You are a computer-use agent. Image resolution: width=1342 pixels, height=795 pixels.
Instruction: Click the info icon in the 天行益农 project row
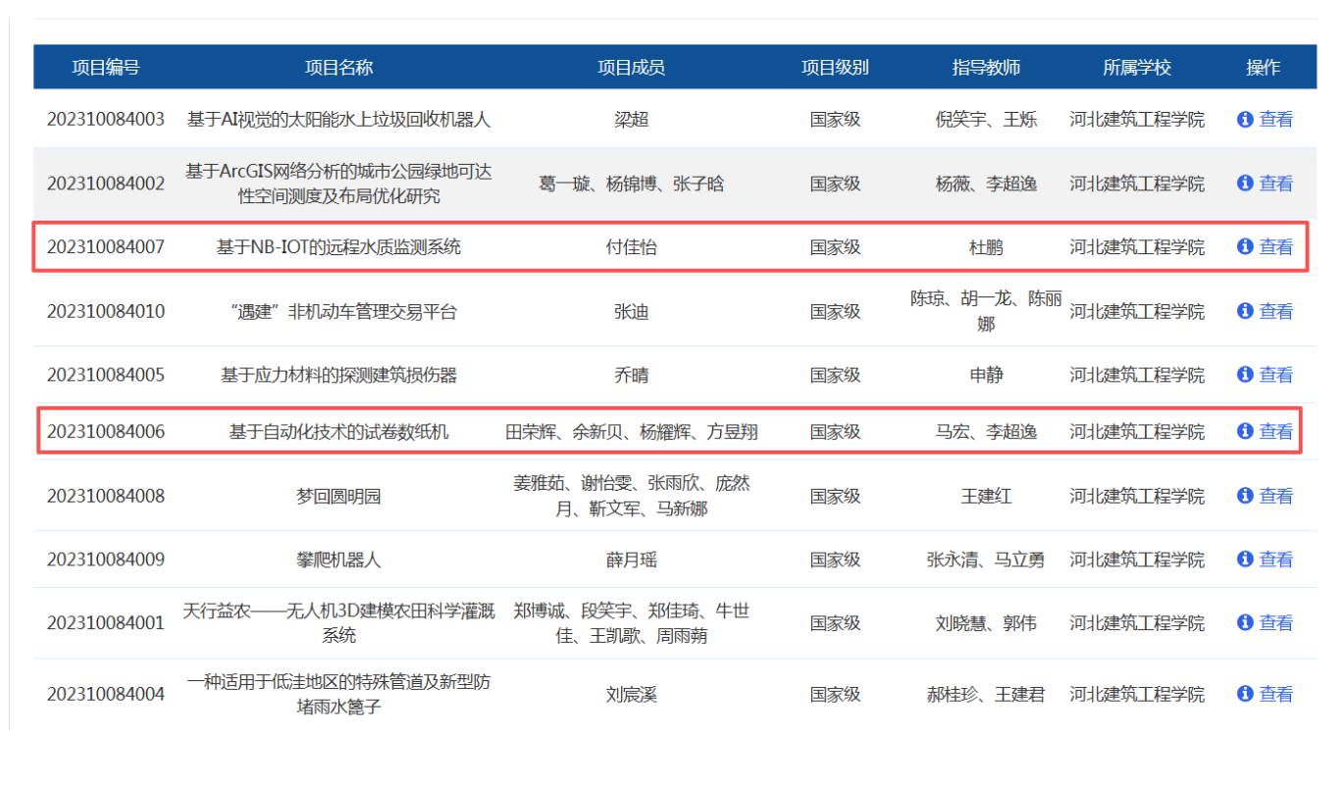[1245, 623]
